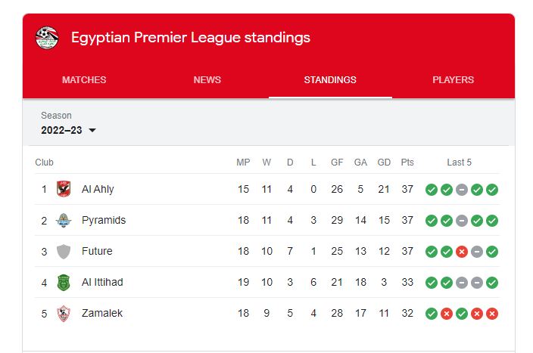Switch to the Matches tab

point(84,80)
